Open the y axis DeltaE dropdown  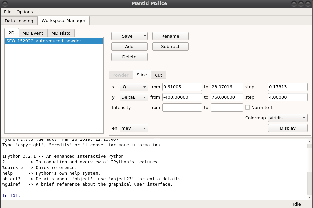[134, 97]
